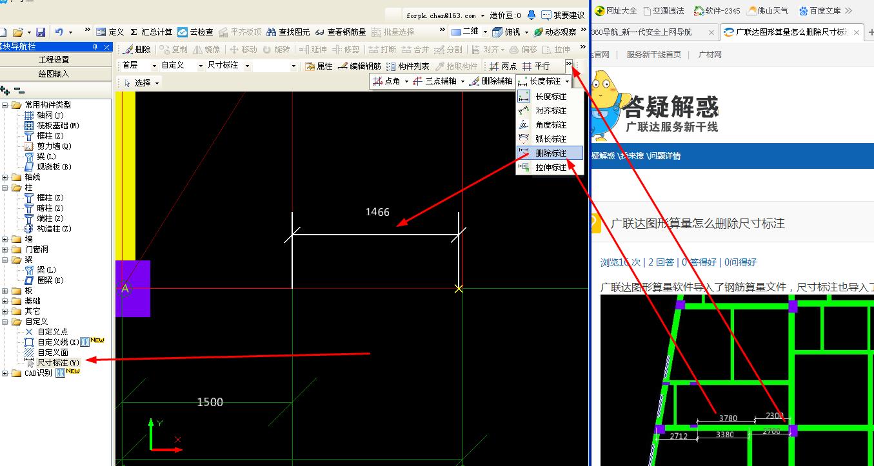Expand the 墙 tree folder
Image resolution: width=874 pixels, height=466 pixels.
[5, 239]
